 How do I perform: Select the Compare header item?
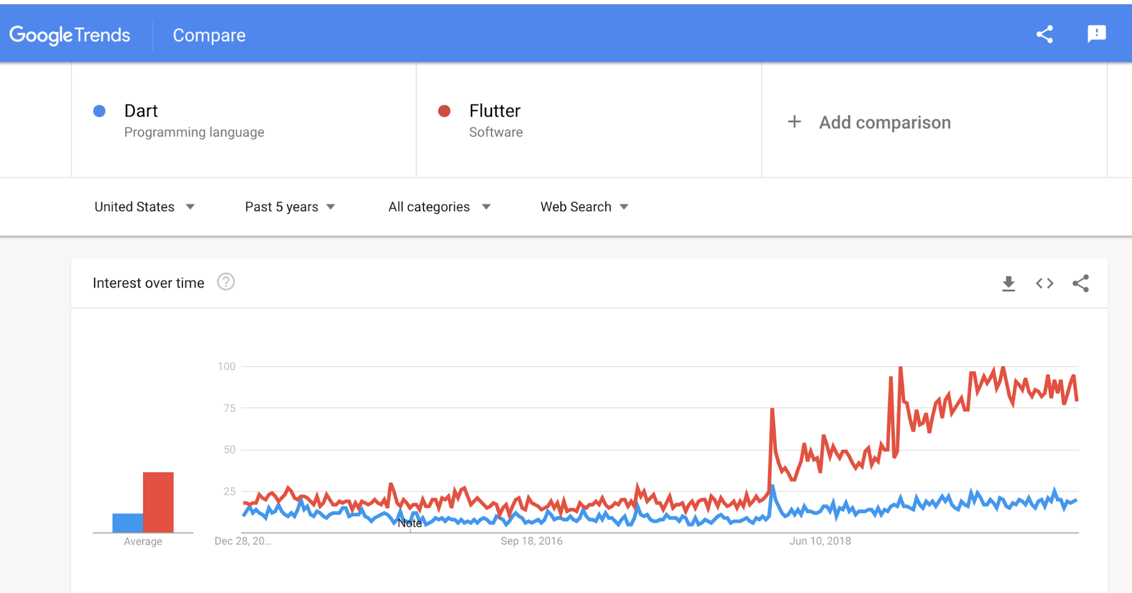[209, 35]
